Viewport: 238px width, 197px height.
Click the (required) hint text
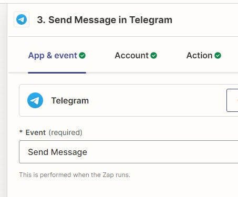(66, 132)
